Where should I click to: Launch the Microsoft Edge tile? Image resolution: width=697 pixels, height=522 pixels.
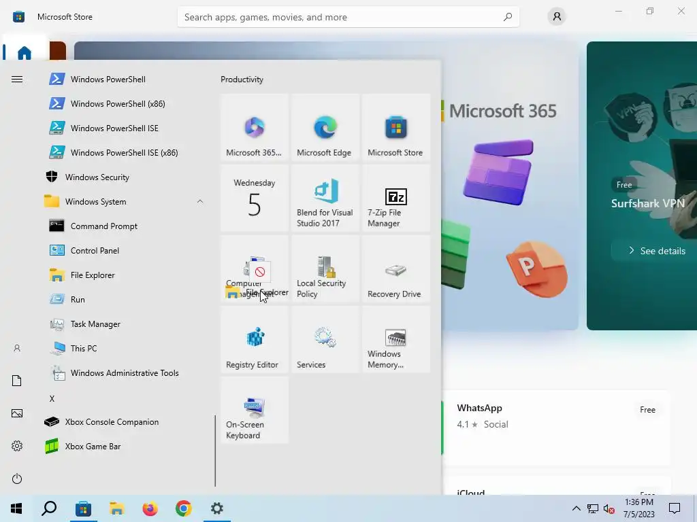point(325,127)
